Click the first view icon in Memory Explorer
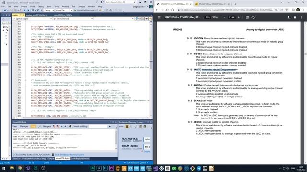This screenshot has height=172, width=307. [x=127, y=126]
